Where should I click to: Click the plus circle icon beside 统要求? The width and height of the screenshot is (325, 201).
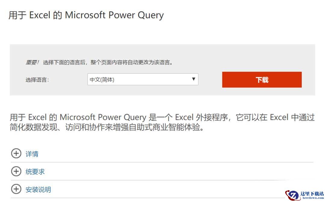click(16, 171)
